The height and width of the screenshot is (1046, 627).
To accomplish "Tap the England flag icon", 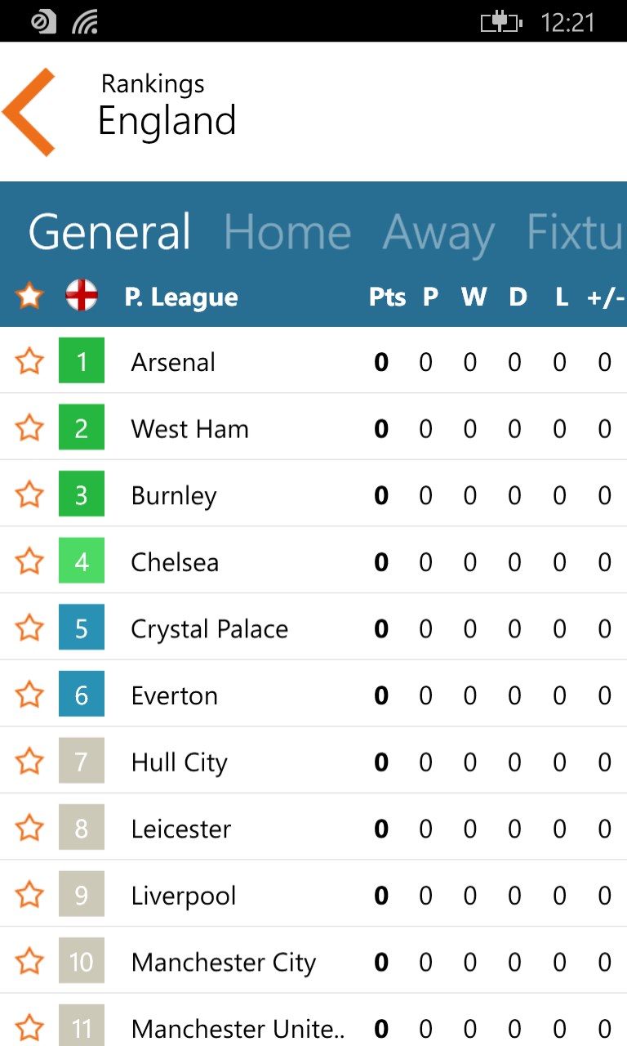I will pos(82,296).
